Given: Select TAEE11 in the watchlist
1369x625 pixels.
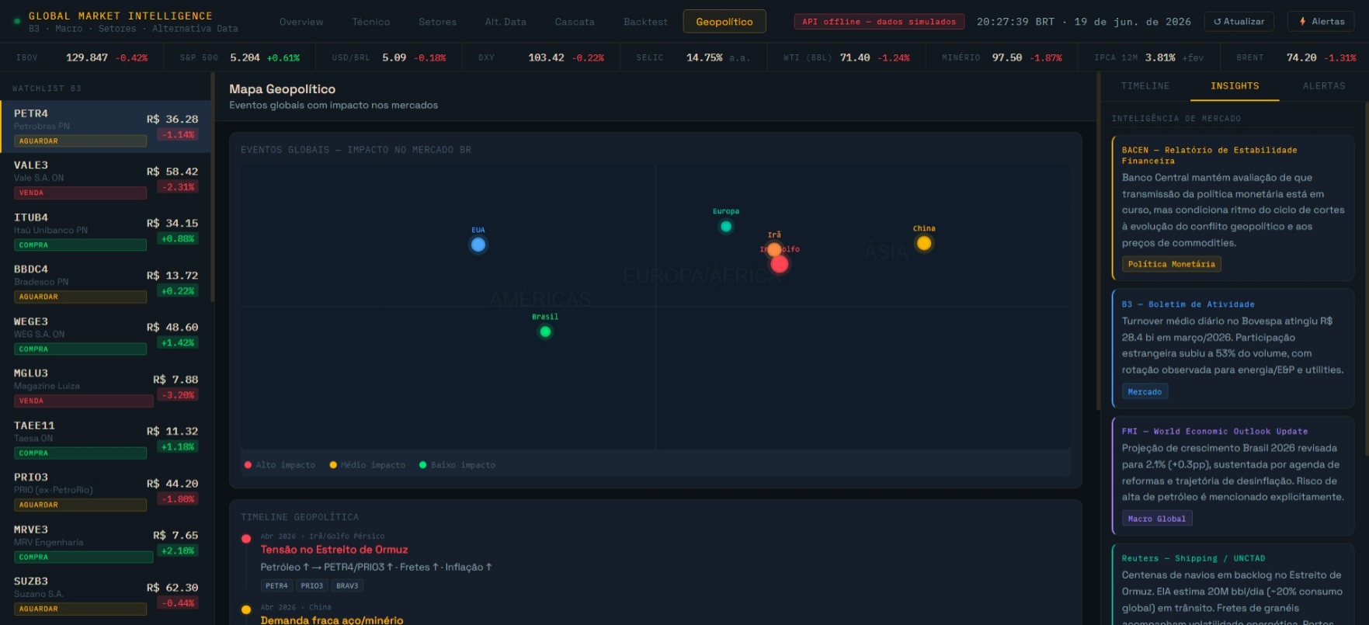Looking at the screenshot, I should (x=106, y=439).
